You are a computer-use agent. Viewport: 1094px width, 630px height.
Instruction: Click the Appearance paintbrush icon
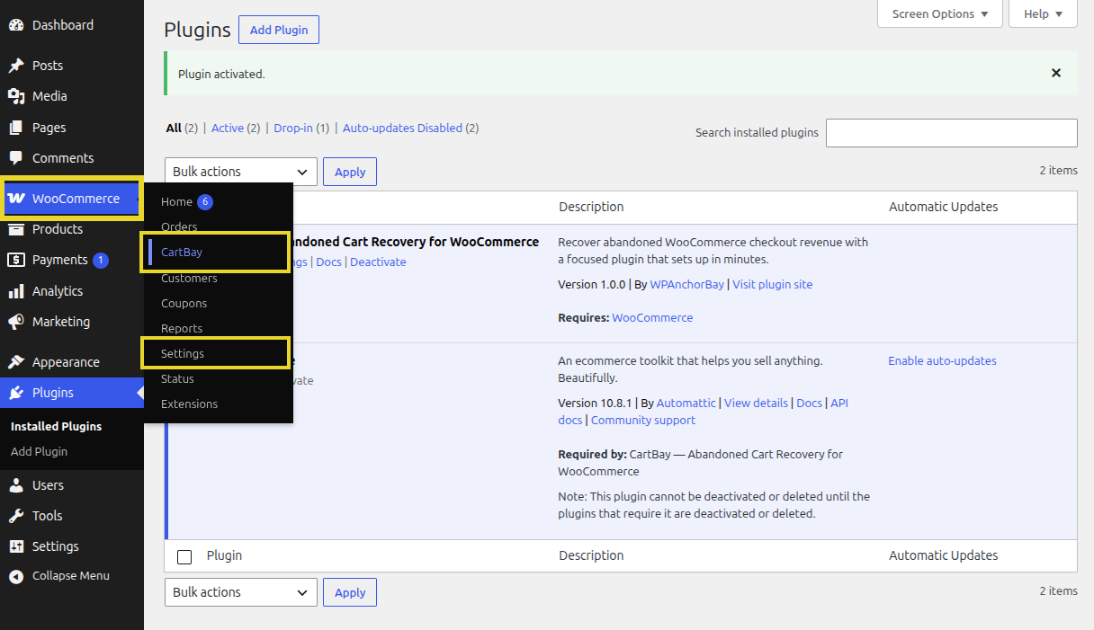(16, 362)
